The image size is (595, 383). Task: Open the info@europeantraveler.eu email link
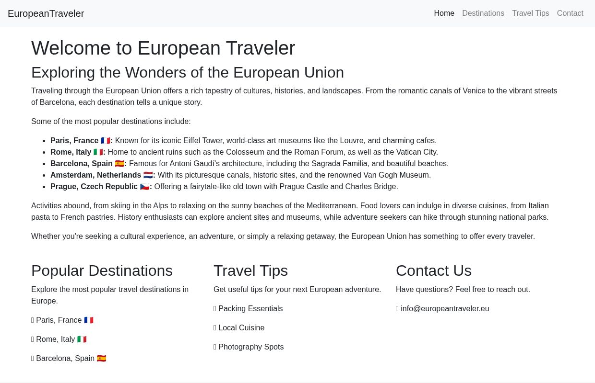445,308
